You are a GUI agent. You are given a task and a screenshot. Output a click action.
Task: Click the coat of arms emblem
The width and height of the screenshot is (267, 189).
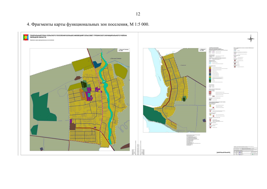tap(26, 37)
